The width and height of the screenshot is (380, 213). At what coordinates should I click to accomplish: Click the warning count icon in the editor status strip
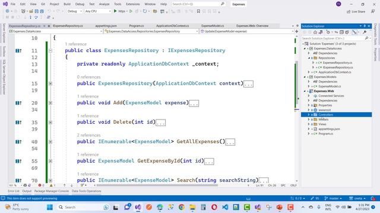51,185
